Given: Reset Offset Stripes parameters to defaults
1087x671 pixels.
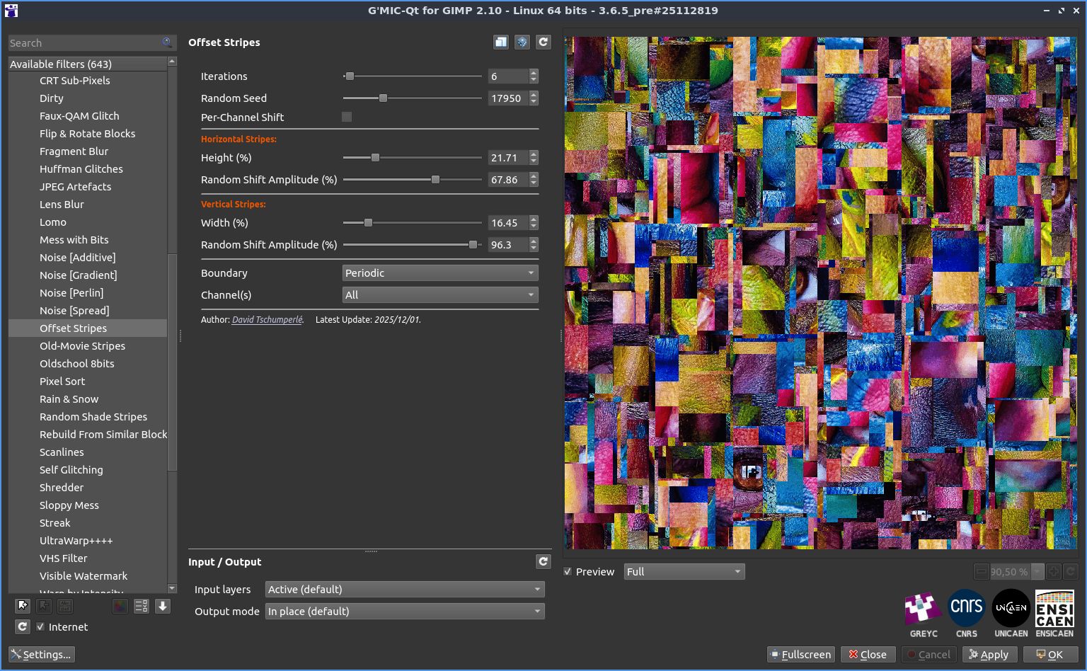Looking at the screenshot, I should tap(543, 42).
